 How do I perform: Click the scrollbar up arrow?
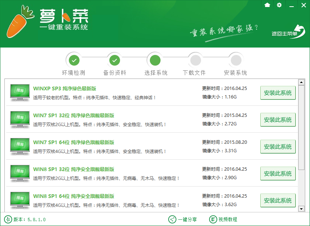click(x=301, y=82)
